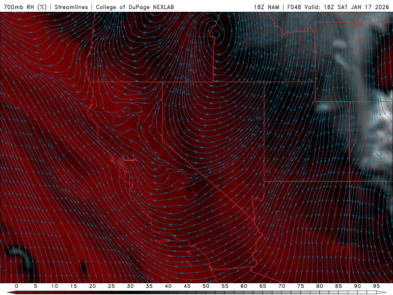Click the "35" color scale label
The width and height of the screenshot is (393, 295).
coord(149,286)
